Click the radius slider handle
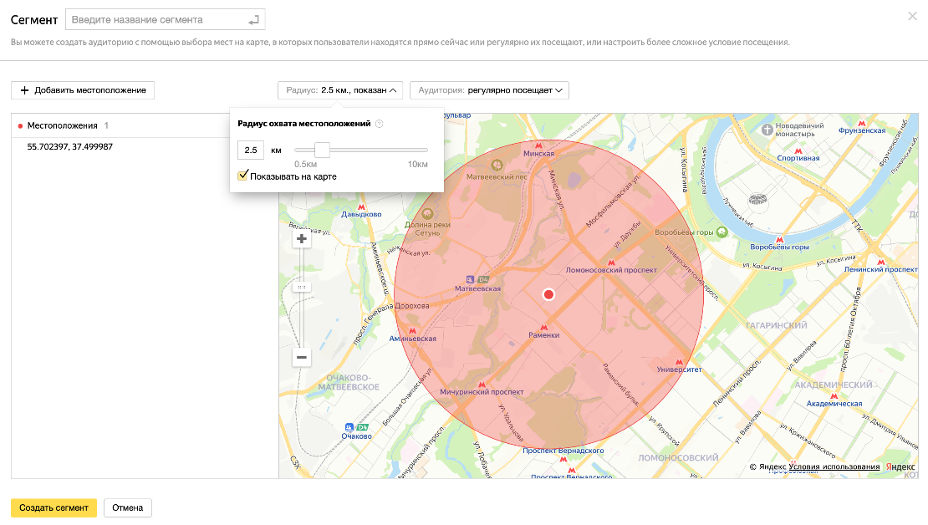 coord(322,150)
